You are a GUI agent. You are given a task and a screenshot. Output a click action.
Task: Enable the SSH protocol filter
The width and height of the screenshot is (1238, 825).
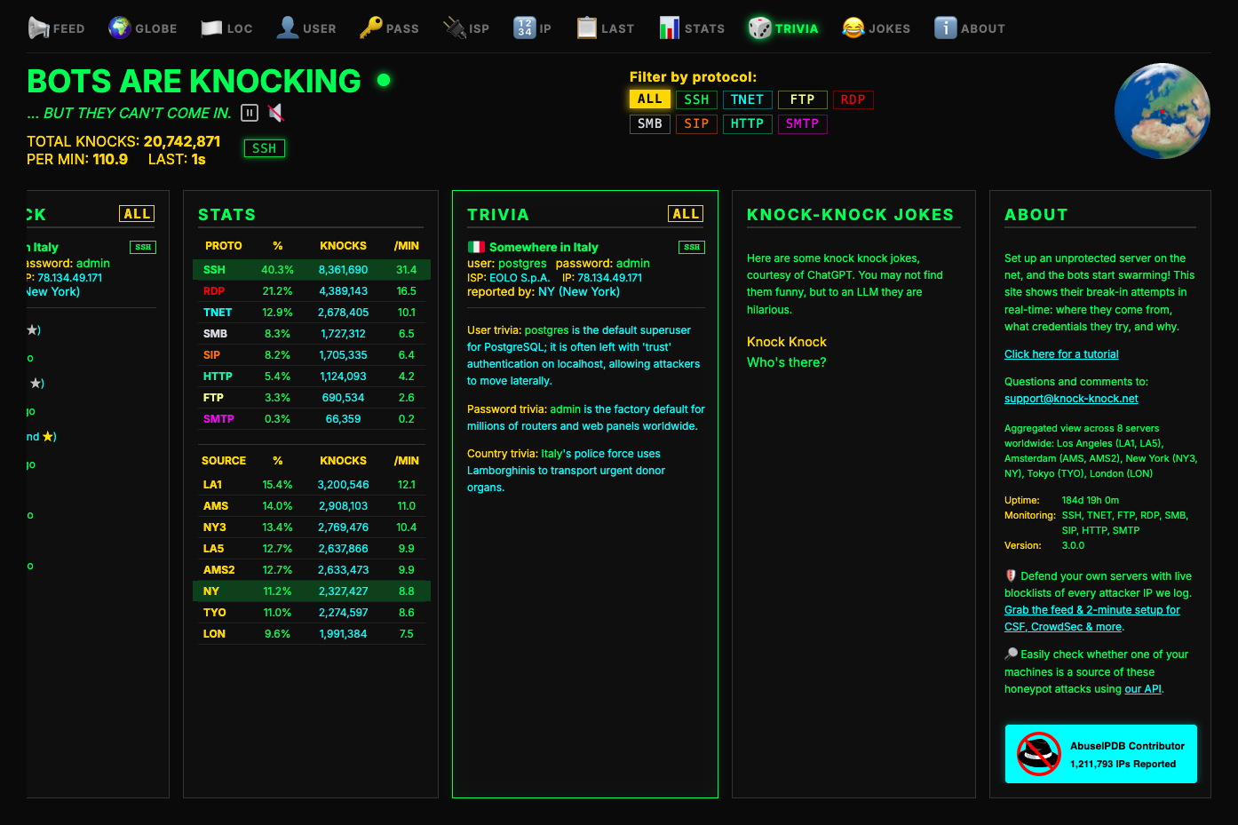click(x=696, y=99)
